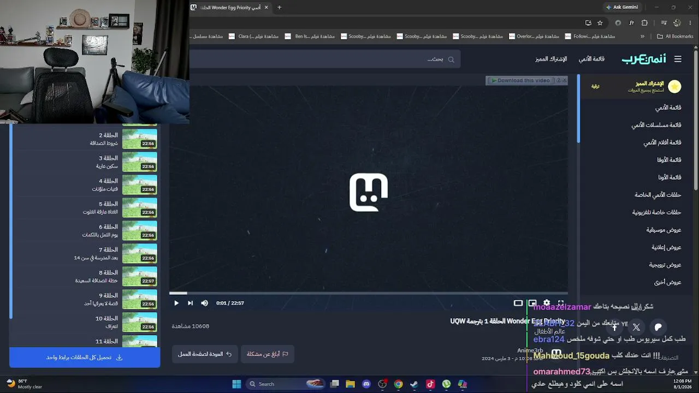Open anime movies list in sidebar
Image resolution: width=699 pixels, height=393 pixels.
662,142
